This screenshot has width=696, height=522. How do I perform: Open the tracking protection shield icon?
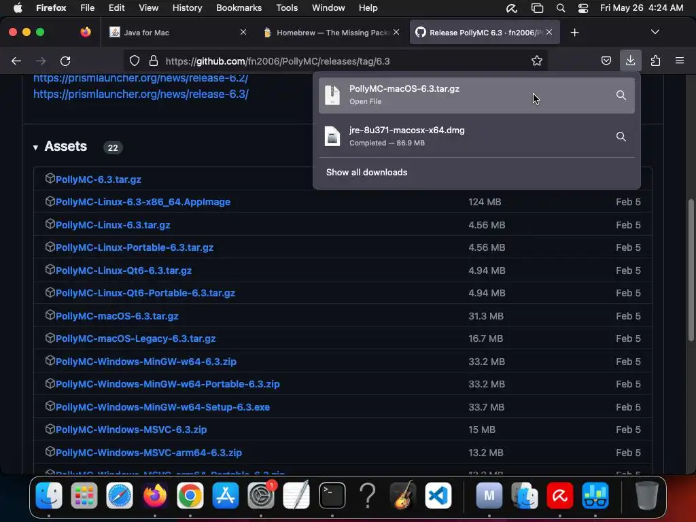pyautogui.click(x=135, y=60)
